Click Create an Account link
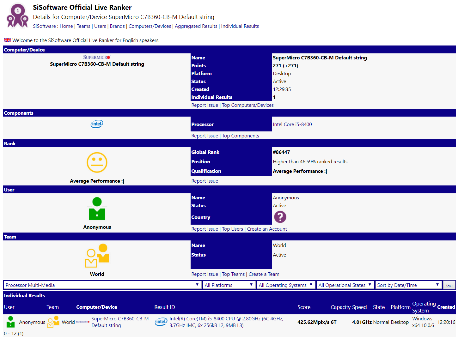 (x=267, y=229)
